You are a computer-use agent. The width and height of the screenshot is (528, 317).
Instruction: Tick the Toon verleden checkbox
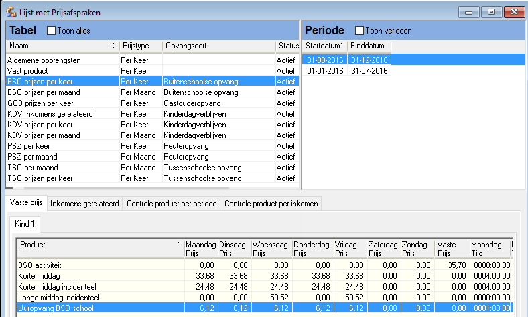[359, 31]
